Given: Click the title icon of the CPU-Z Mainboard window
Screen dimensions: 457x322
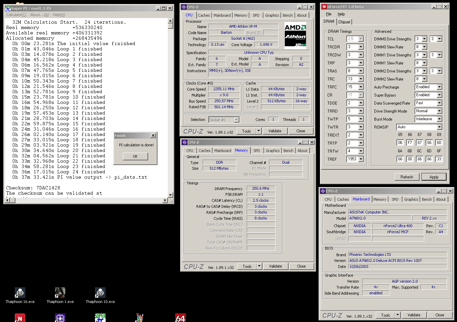Looking at the screenshot, I should tap(323, 191).
